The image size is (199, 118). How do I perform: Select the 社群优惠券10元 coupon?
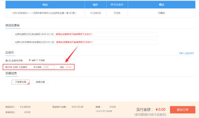pos(85,34)
